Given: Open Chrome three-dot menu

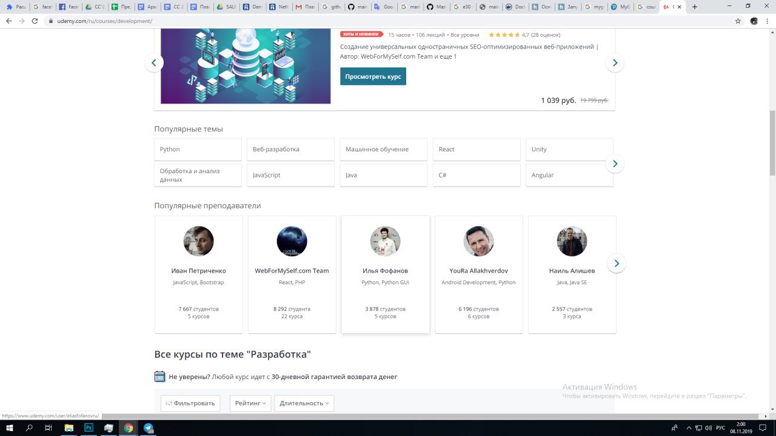Looking at the screenshot, I should (x=768, y=21).
